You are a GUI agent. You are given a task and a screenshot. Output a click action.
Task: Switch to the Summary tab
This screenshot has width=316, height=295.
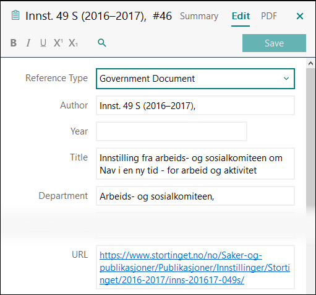pos(199,16)
